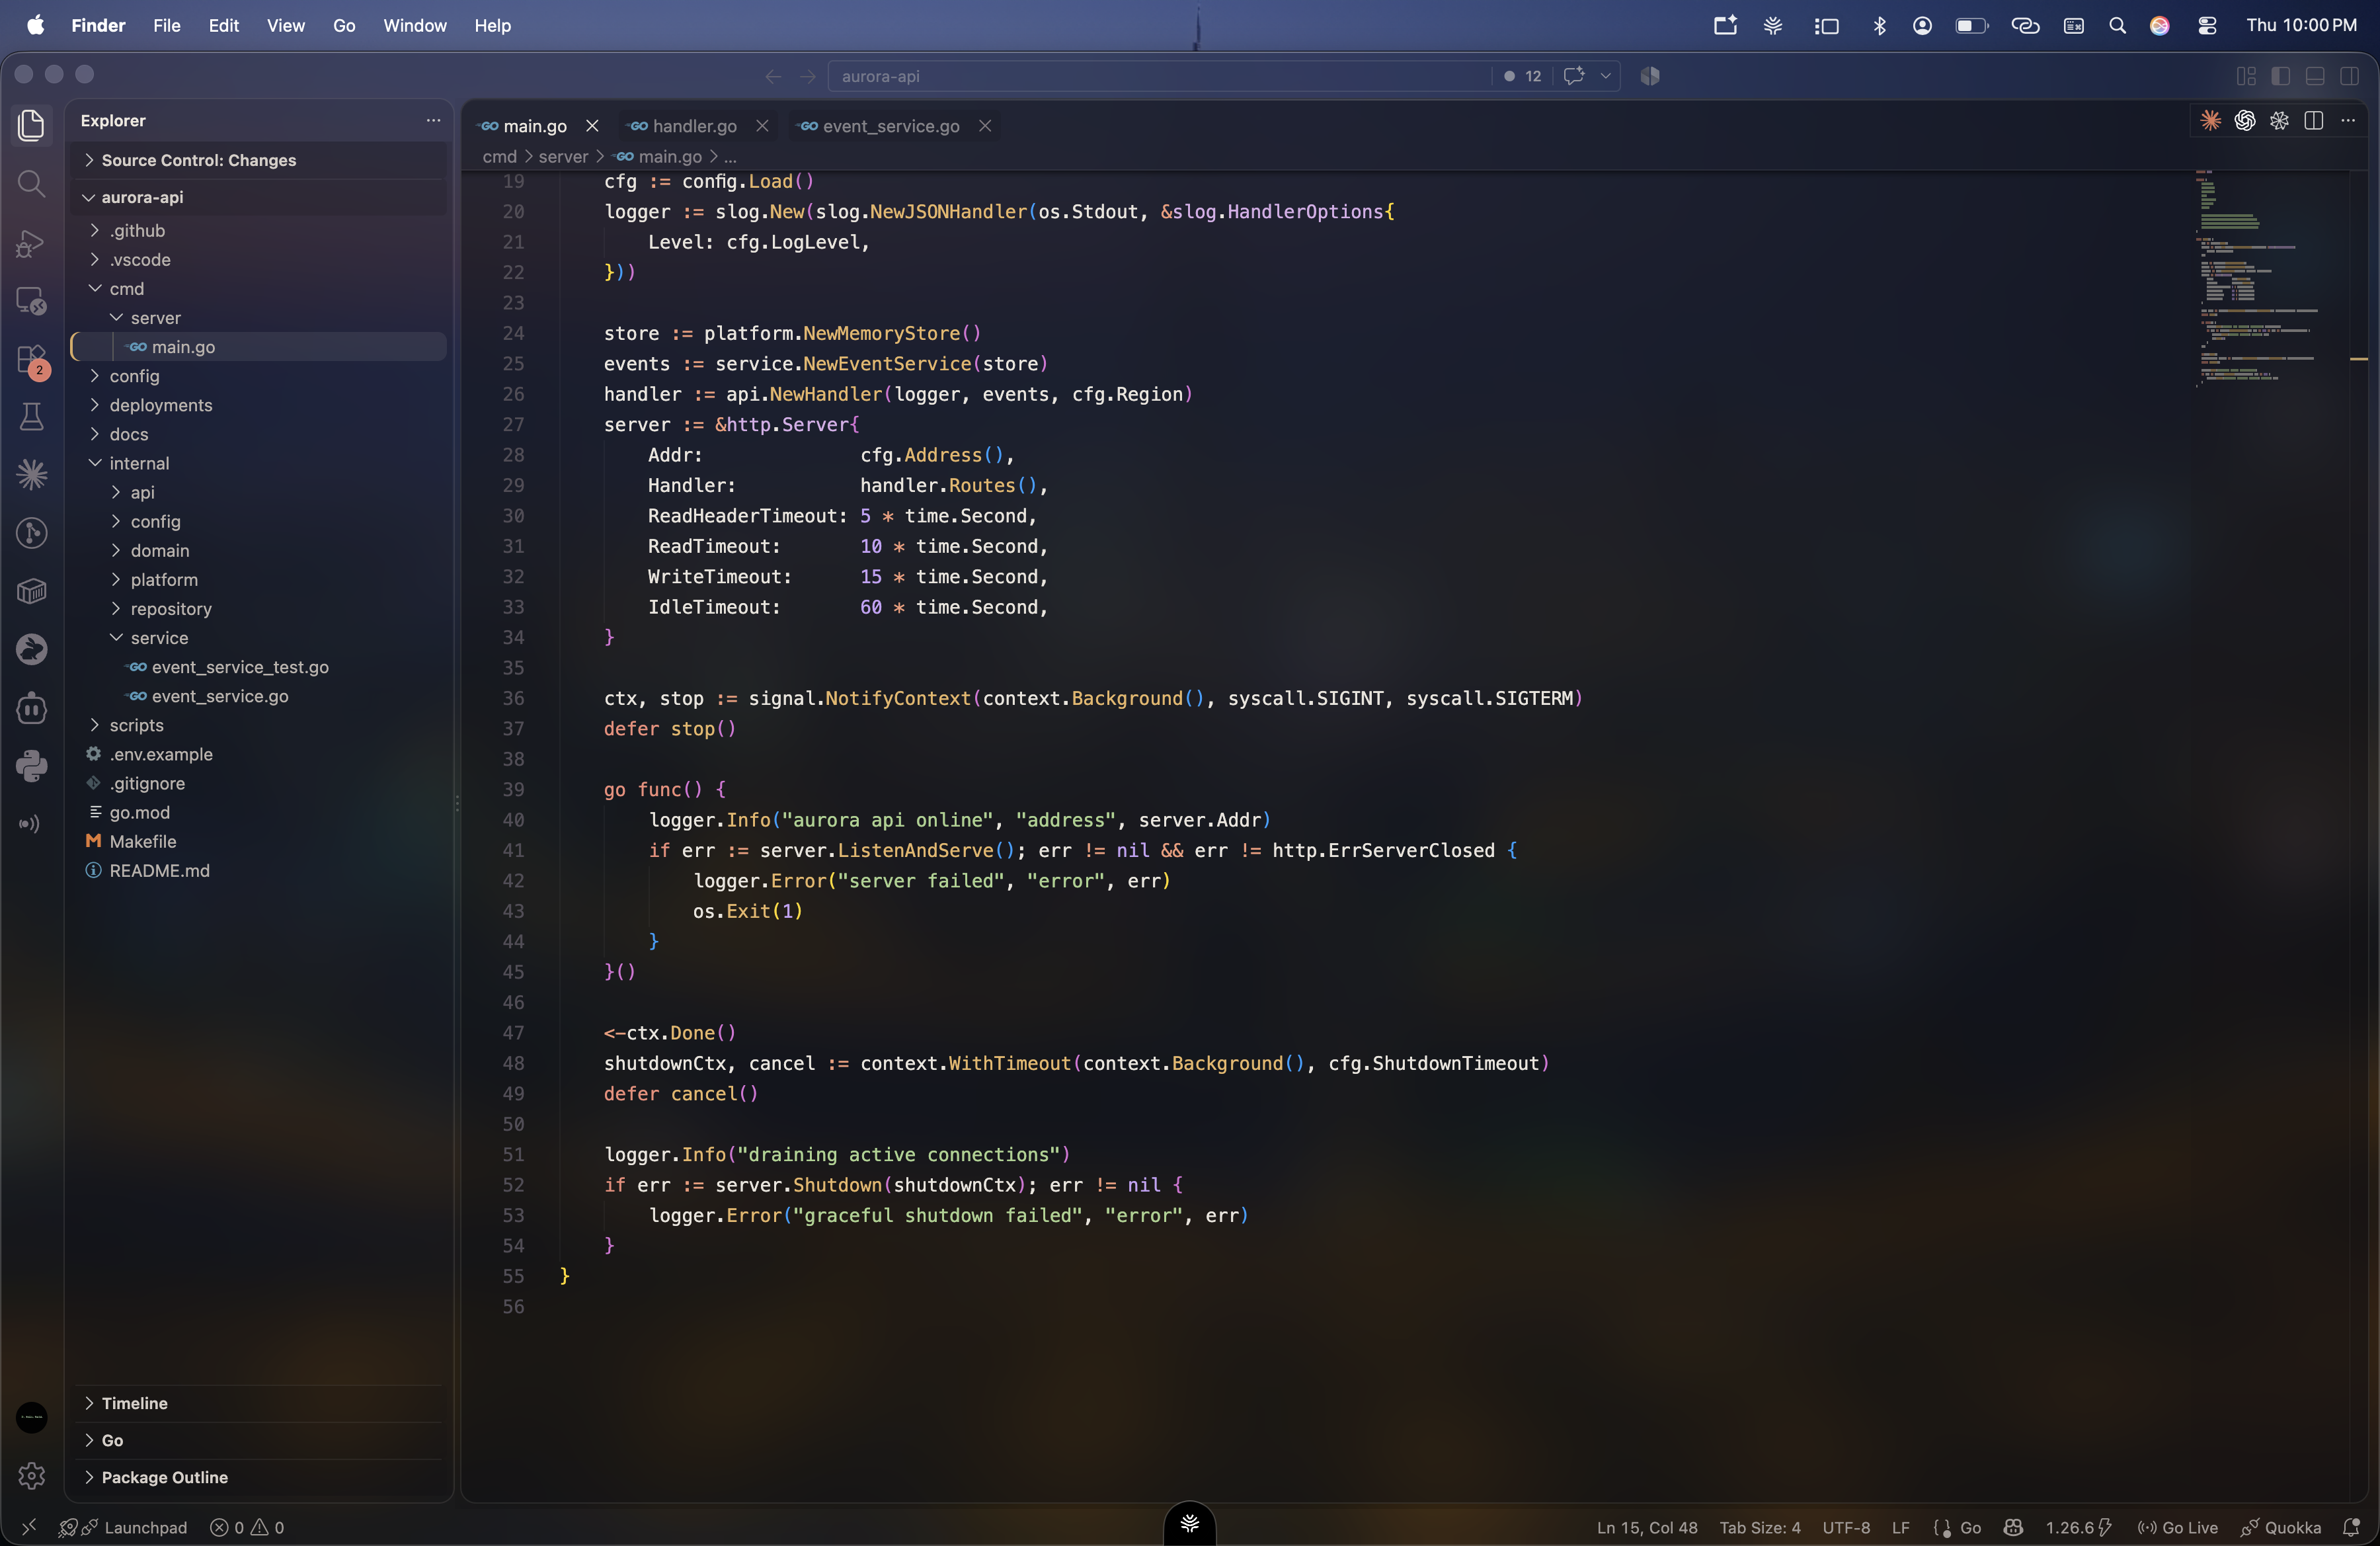2380x1546 pixels.
Task: Expand the Package Outline section
Action: pyautogui.click(x=258, y=1477)
